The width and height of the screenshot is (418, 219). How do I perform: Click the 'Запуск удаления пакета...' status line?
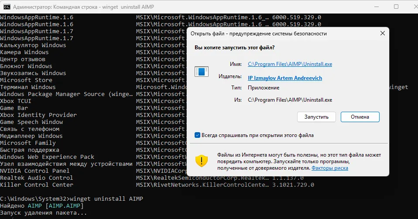click(44, 212)
